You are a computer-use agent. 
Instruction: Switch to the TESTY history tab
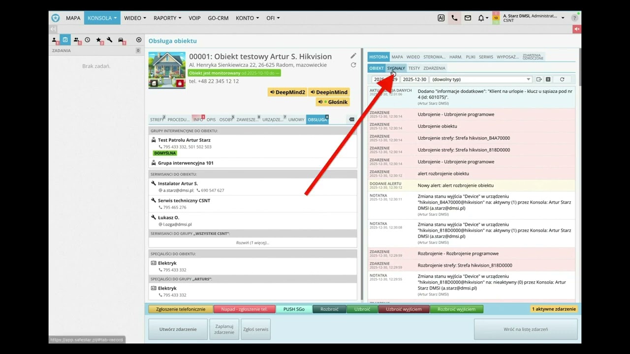pyautogui.click(x=414, y=68)
